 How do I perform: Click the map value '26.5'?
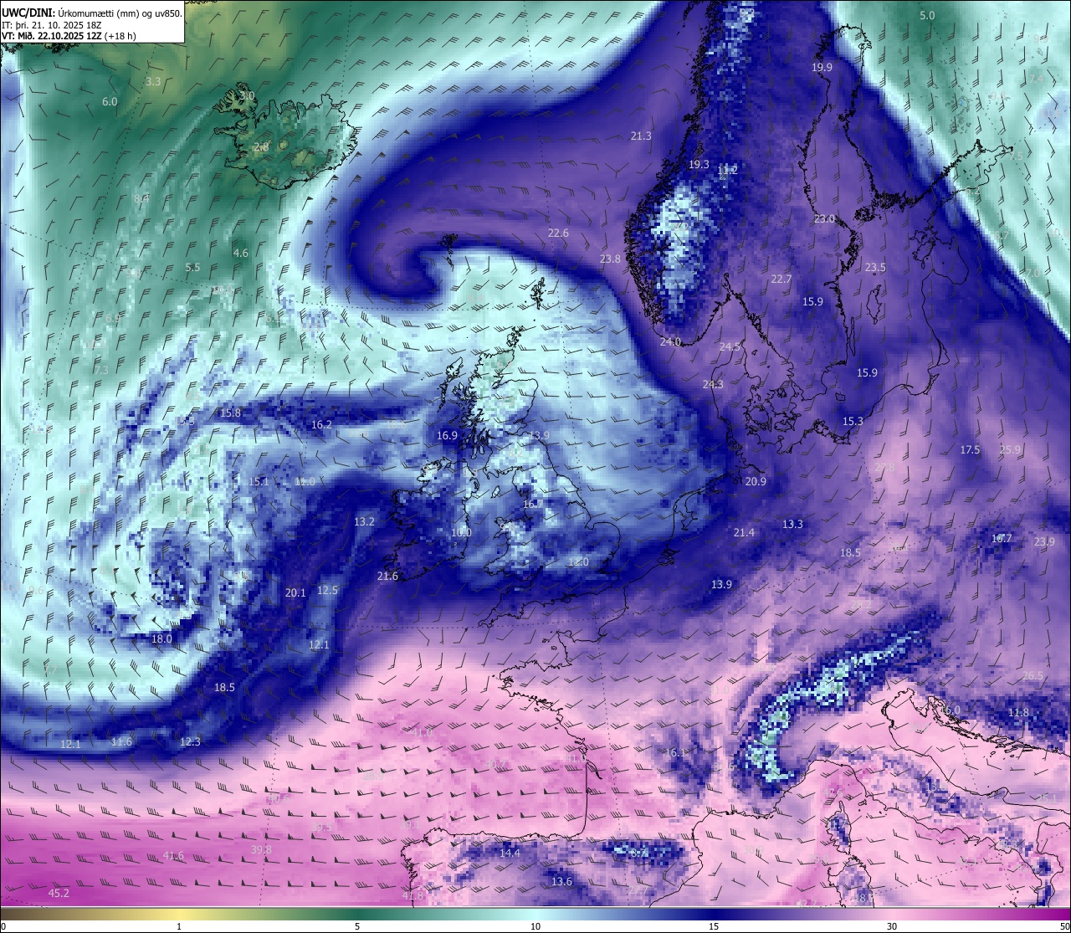pyautogui.click(x=1033, y=675)
